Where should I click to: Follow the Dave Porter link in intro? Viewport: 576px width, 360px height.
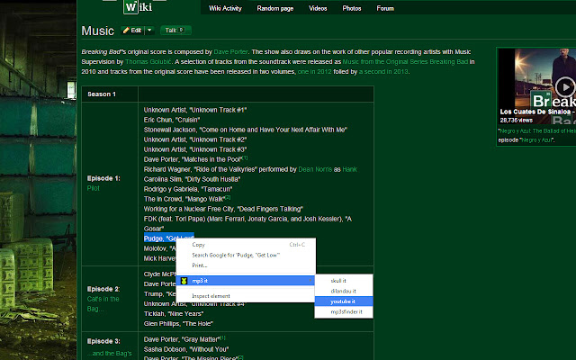click(x=230, y=52)
